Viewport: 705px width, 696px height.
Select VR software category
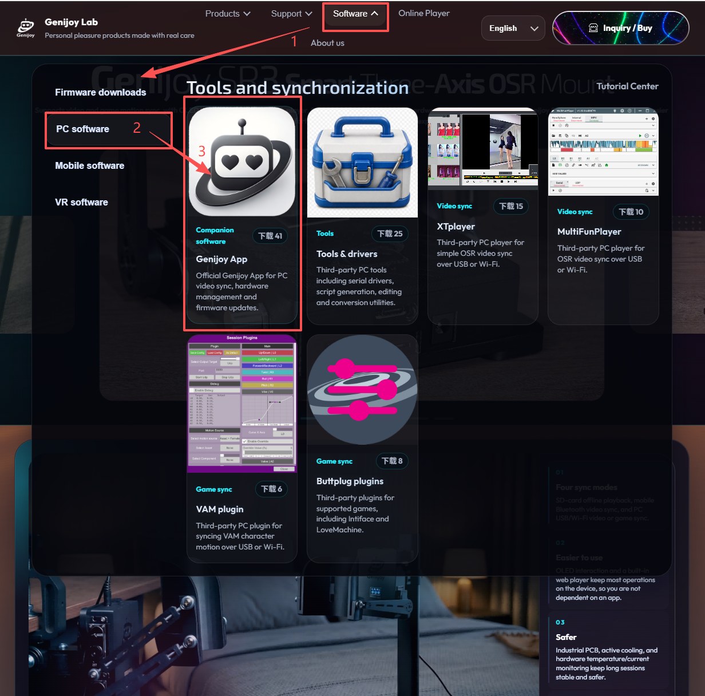(81, 202)
